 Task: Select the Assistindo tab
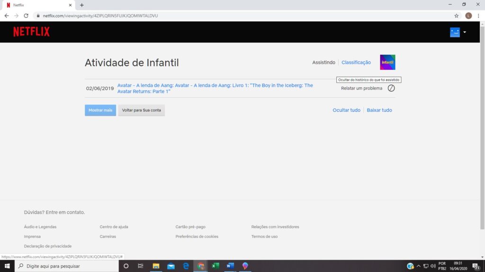click(x=323, y=62)
